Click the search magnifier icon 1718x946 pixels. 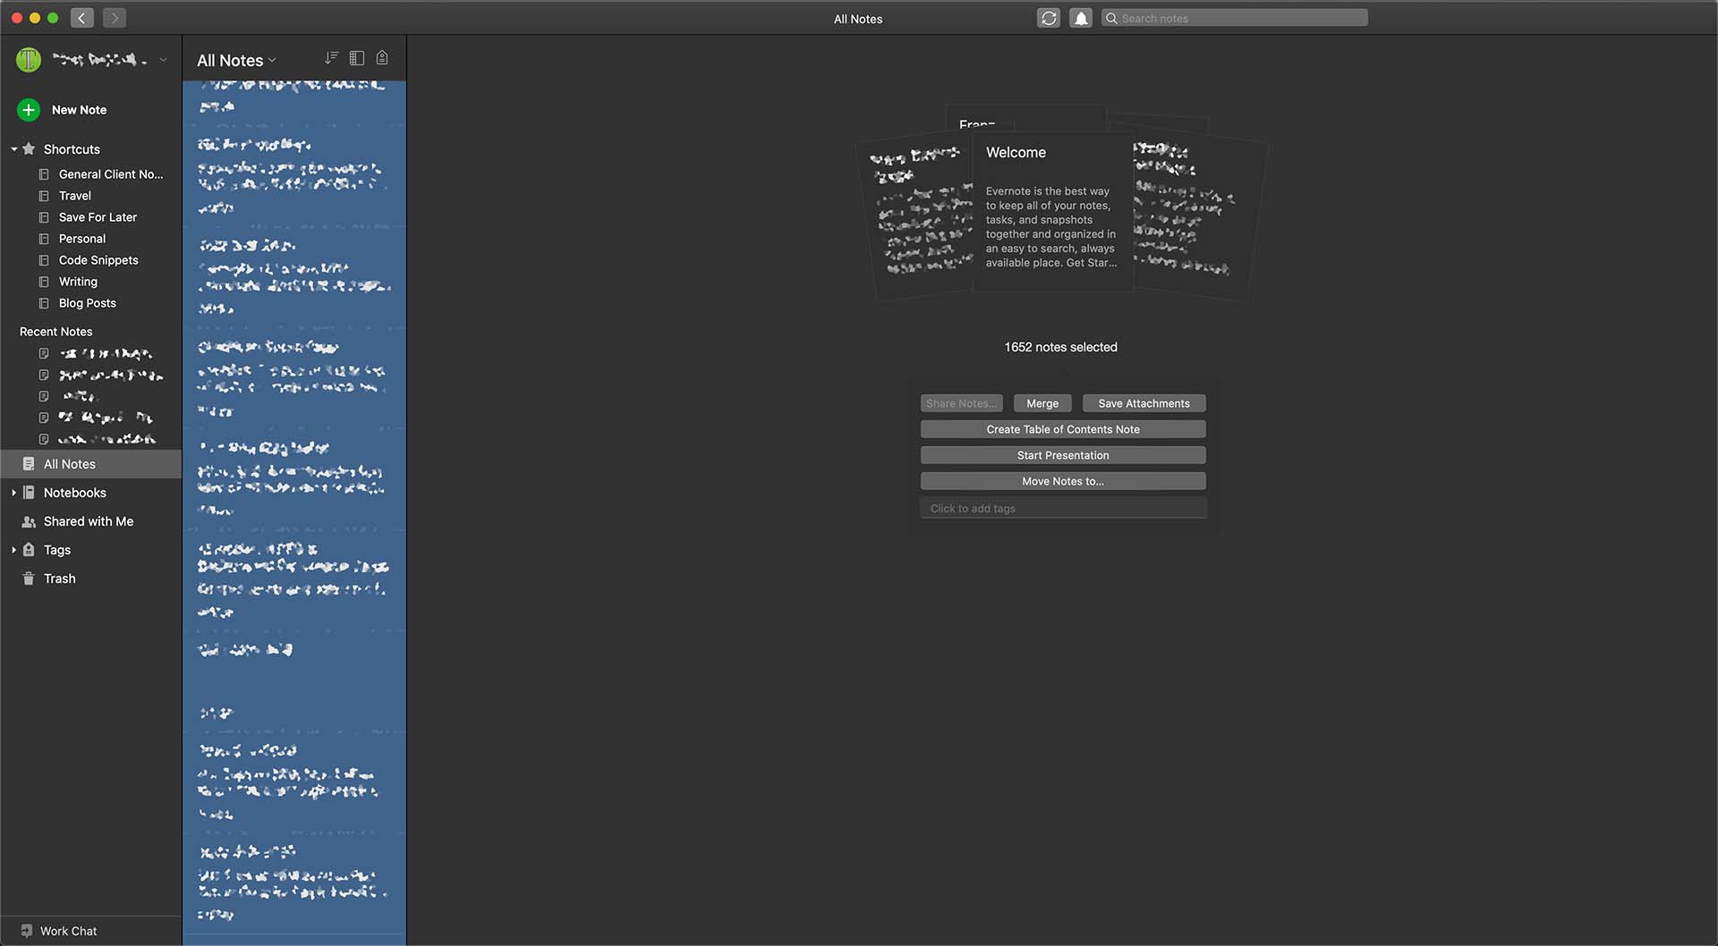click(x=1111, y=18)
